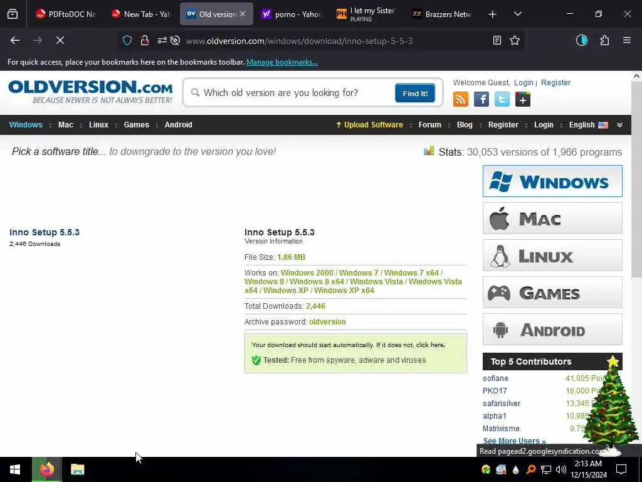Click the large Games platform button

(x=552, y=292)
